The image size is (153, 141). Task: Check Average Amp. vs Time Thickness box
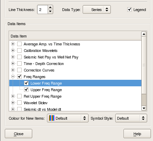tap(19, 44)
